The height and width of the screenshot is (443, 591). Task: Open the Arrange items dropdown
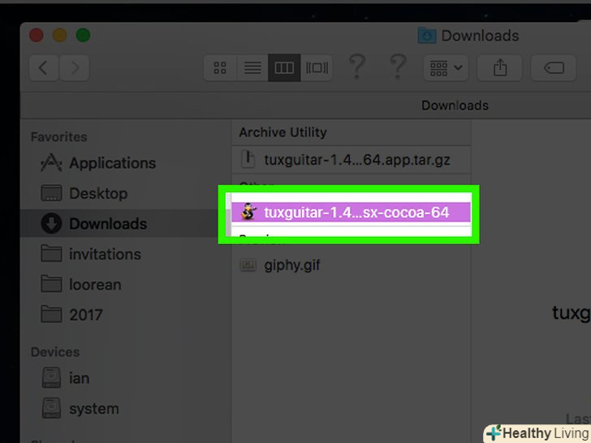pos(446,68)
